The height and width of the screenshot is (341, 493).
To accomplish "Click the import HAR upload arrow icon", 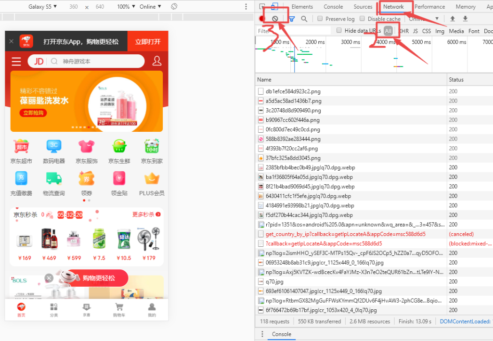I will 453,19.
